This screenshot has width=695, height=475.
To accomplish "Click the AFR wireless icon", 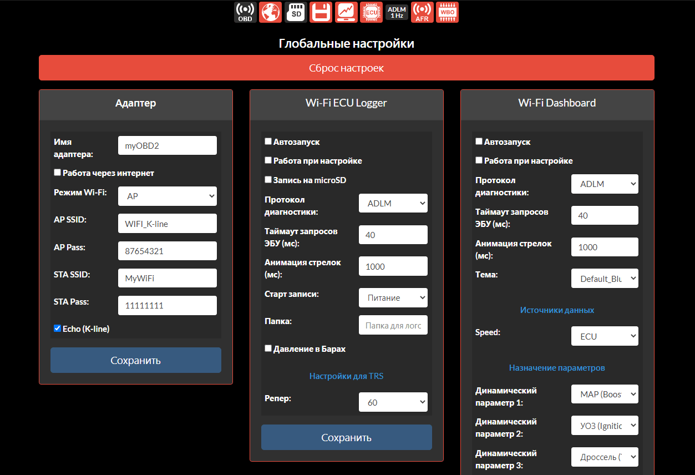I will click(422, 12).
